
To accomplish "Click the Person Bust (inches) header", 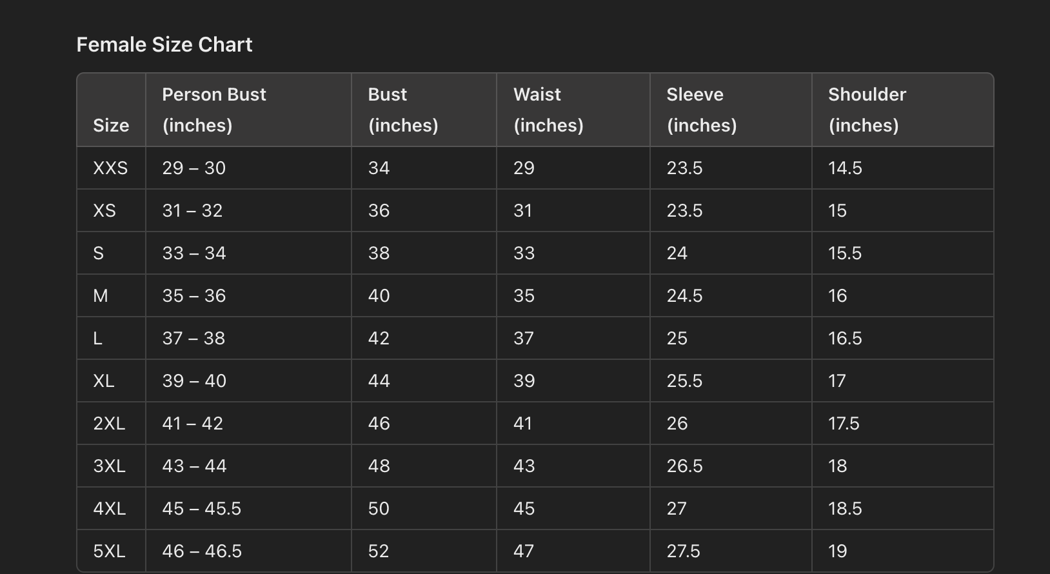I will (x=214, y=110).
